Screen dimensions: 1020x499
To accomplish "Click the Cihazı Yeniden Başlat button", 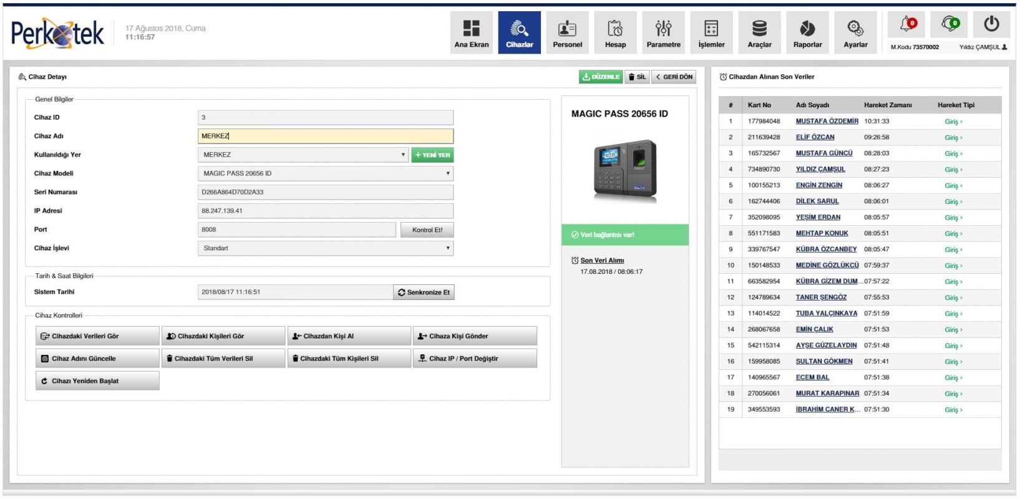I will click(97, 381).
